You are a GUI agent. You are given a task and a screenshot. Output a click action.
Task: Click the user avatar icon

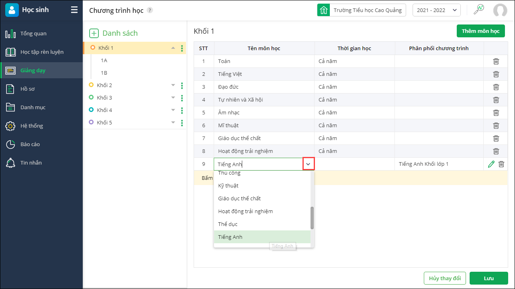coord(500,10)
